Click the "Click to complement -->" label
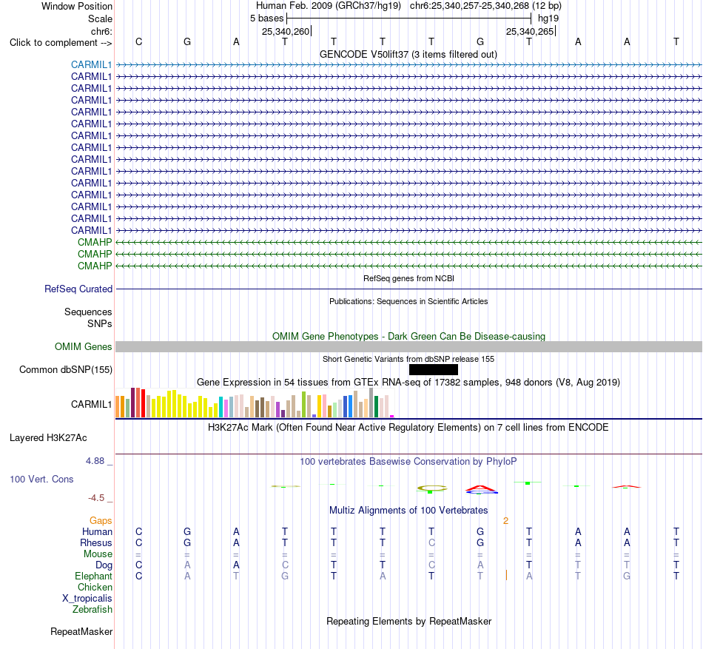This screenshot has height=649, width=703. (x=61, y=43)
